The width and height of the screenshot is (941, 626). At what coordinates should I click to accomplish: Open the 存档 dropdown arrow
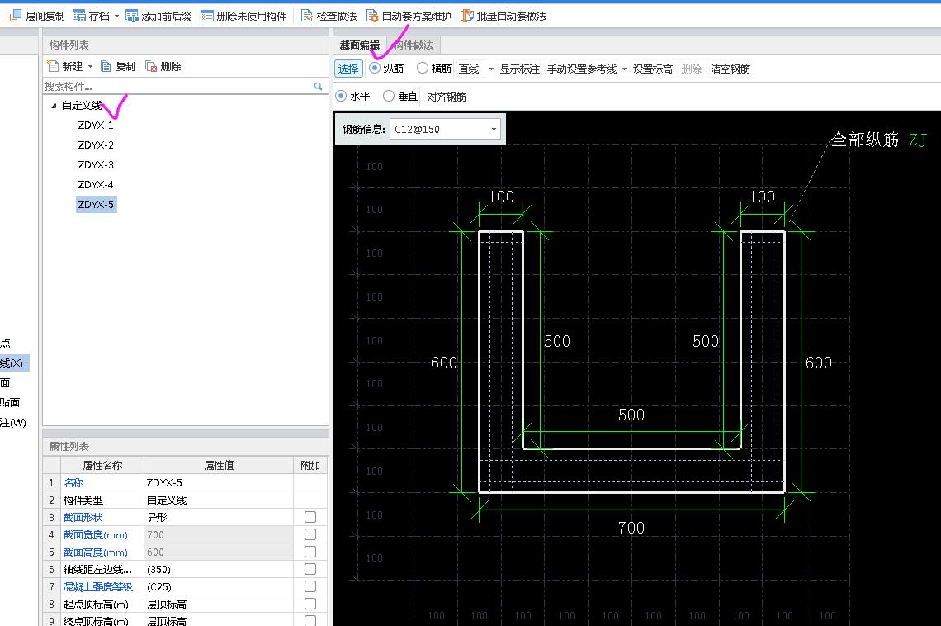click(x=116, y=17)
